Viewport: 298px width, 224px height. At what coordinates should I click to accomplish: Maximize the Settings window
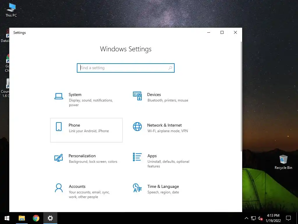click(222, 32)
